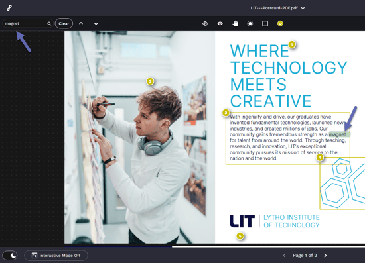Select the hand pan tool
The width and height of the screenshot is (365, 263).
(235, 23)
